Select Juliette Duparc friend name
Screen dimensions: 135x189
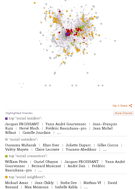[x=78, y=145]
